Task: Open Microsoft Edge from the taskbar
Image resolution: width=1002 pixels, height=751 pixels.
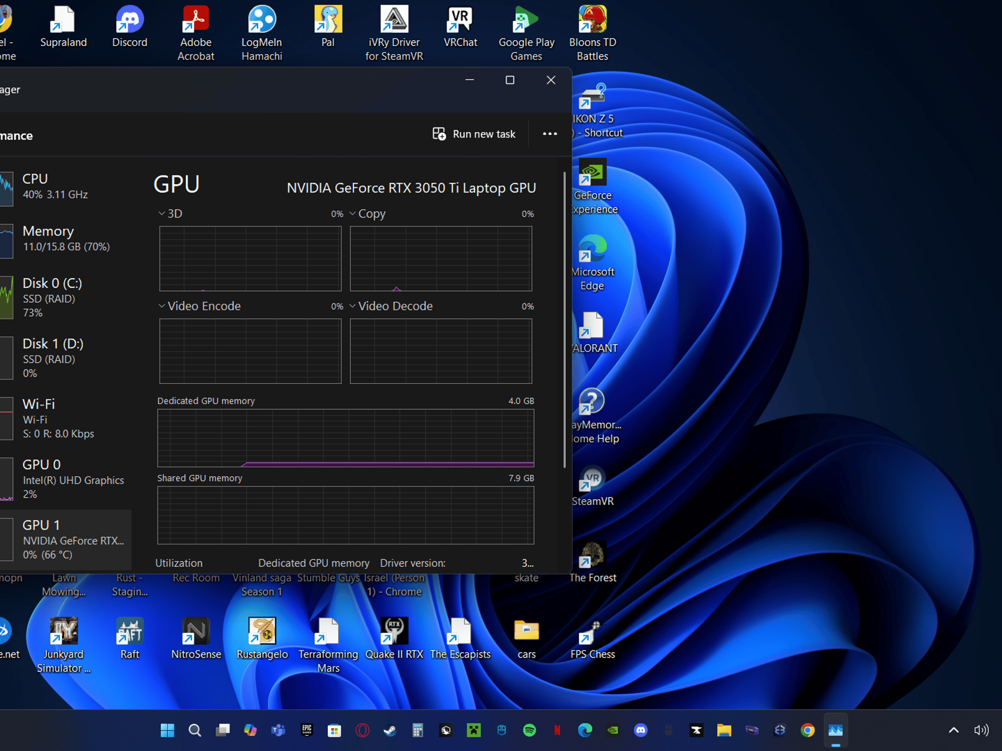Action: point(585,730)
